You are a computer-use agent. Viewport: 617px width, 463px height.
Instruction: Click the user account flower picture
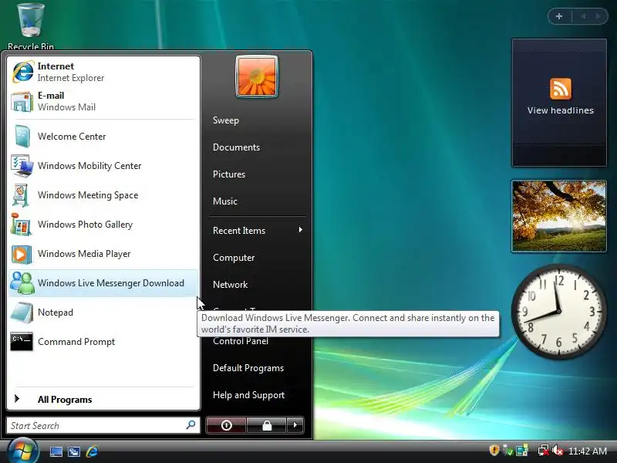point(257,76)
